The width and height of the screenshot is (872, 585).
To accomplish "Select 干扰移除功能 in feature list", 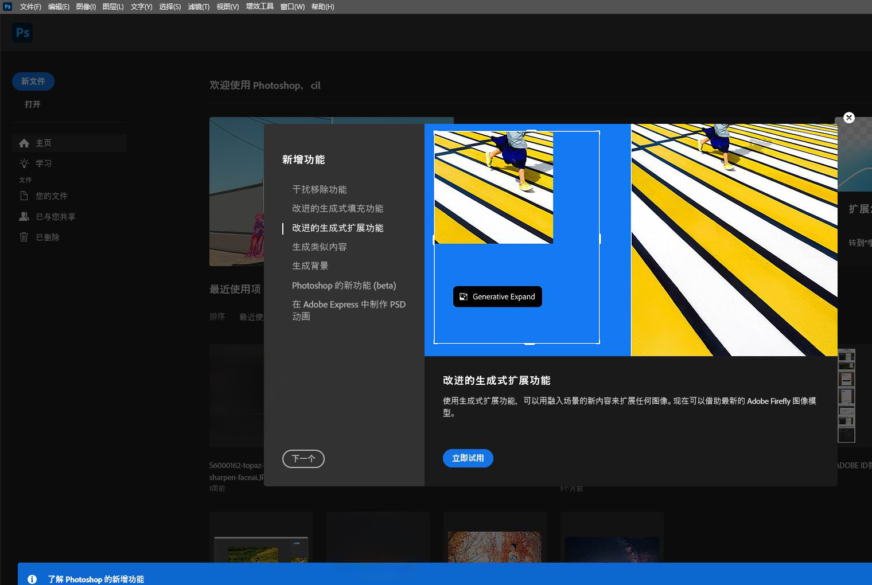I will coord(320,189).
